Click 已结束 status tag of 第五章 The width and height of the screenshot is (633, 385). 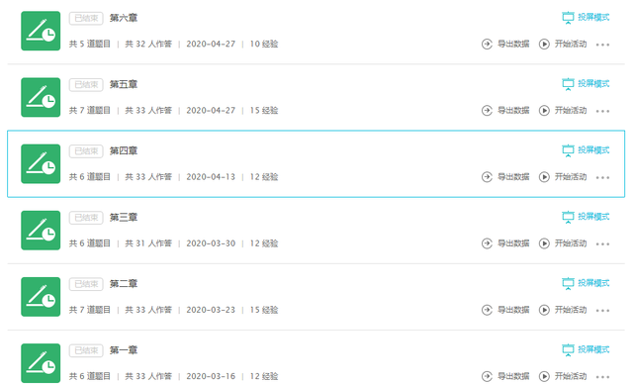click(86, 84)
